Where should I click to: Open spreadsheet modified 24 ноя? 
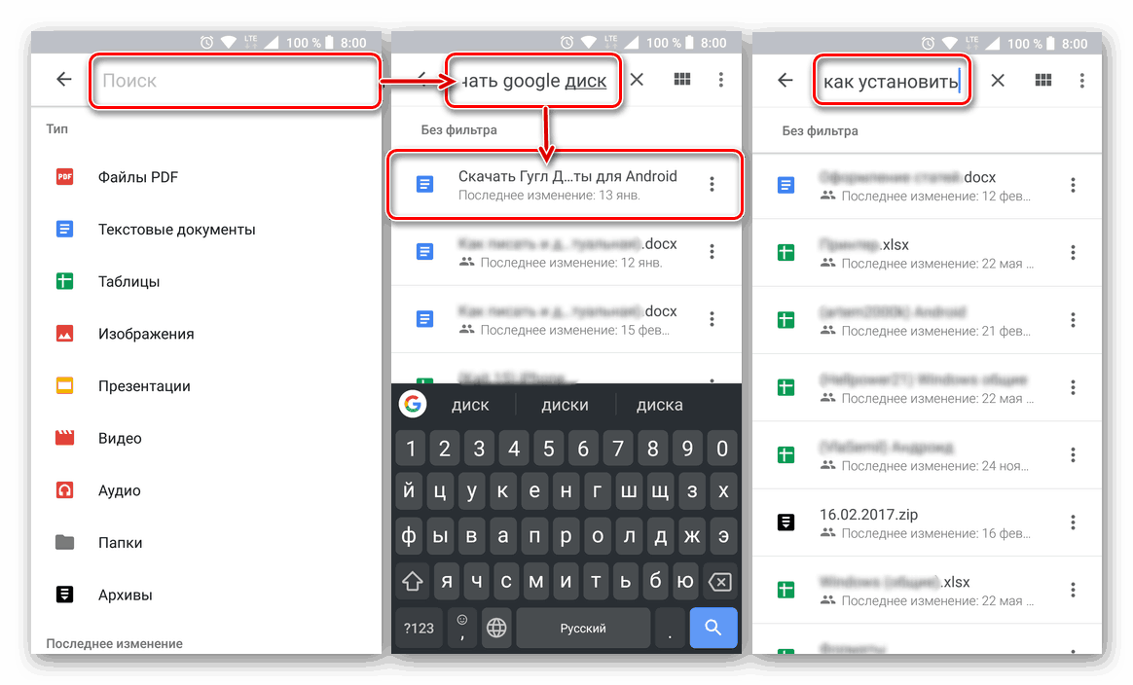pos(927,455)
